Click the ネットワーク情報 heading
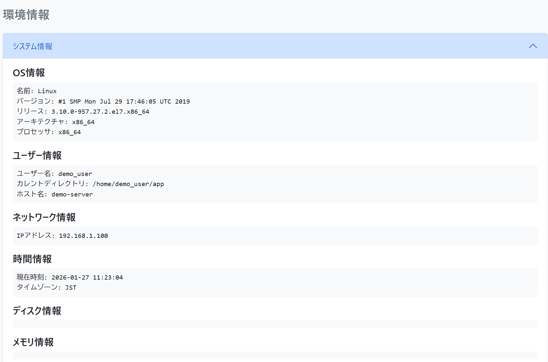The height and width of the screenshot is (362, 548). click(44, 217)
